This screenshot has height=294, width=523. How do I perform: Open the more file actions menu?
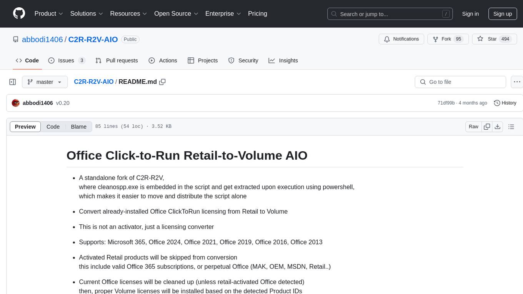pyautogui.click(x=517, y=82)
